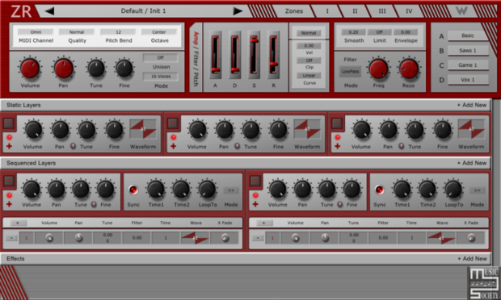The height and width of the screenshot is (300, 501).
Task: Go to previous preset with left arrow
Action: pyautogui.click(x=49, y=11)
